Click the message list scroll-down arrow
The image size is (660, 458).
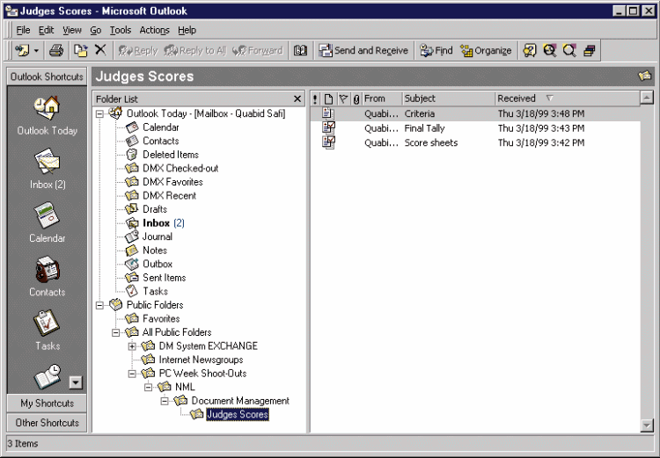pos(647,425)
